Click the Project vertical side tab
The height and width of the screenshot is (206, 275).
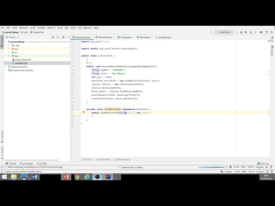2,41
